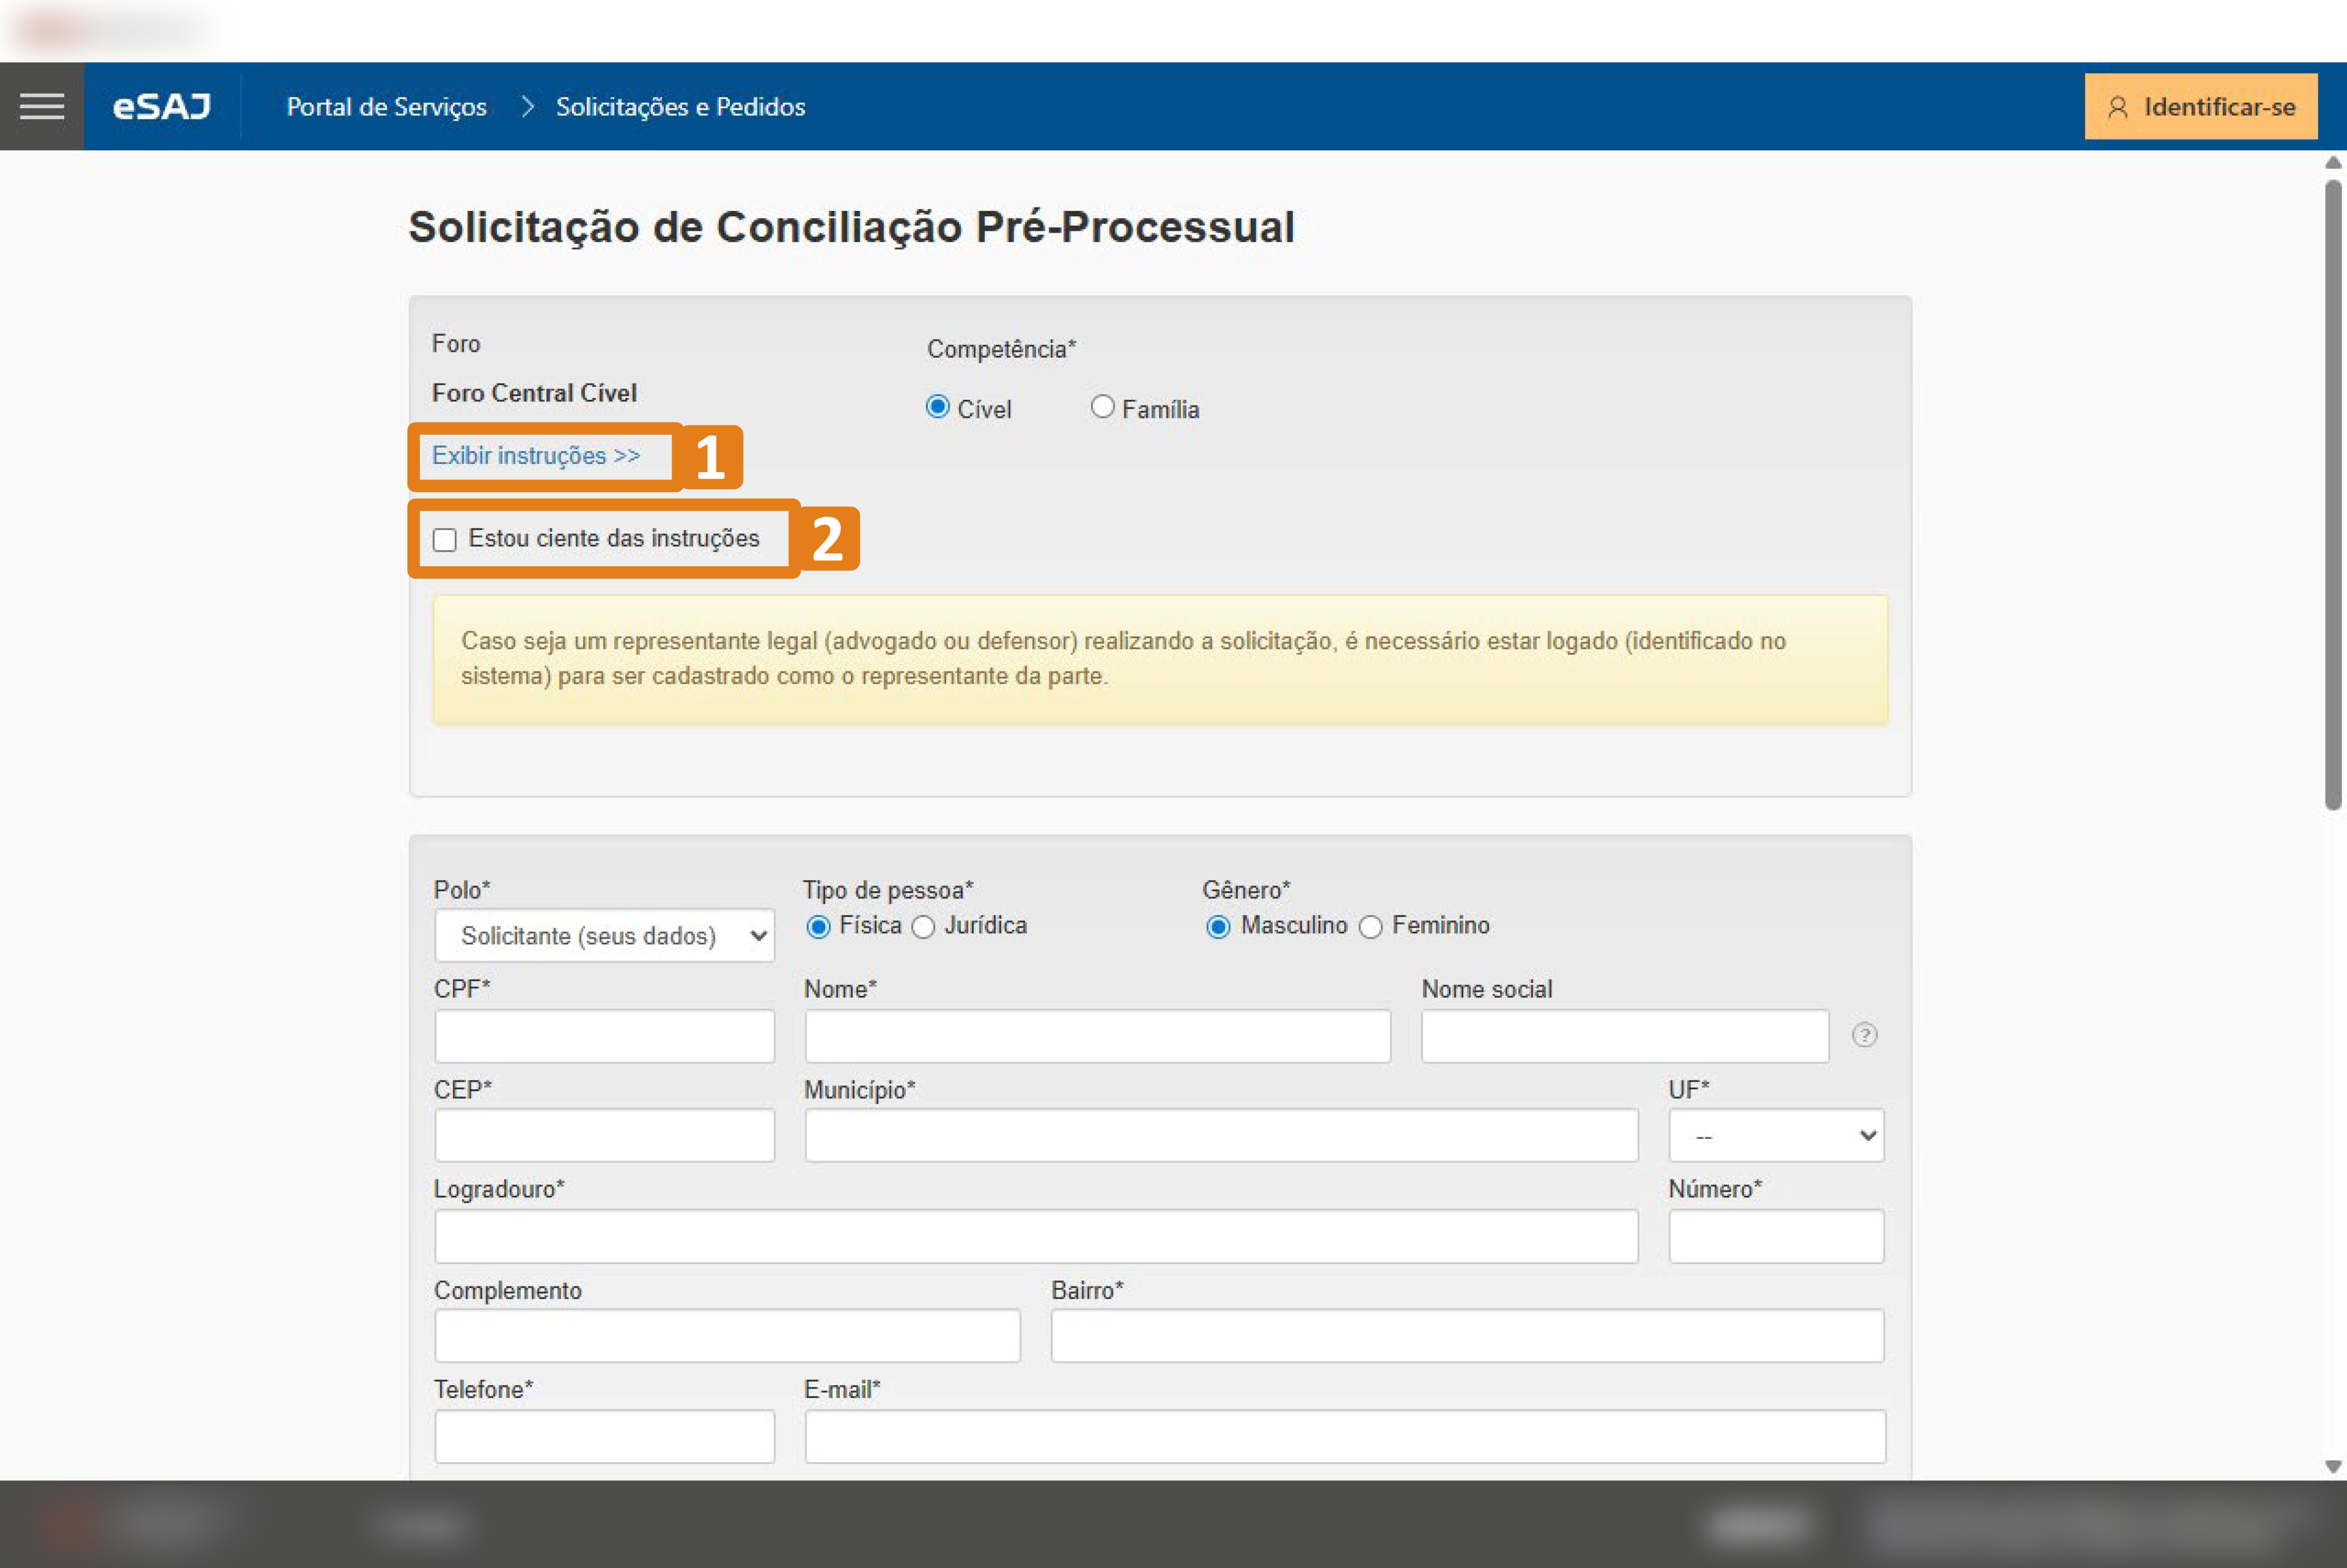Select Jurídica as tipo de pessoa
The image size is (2347, 1568).
pyautogui.click(x=924, y=928)
